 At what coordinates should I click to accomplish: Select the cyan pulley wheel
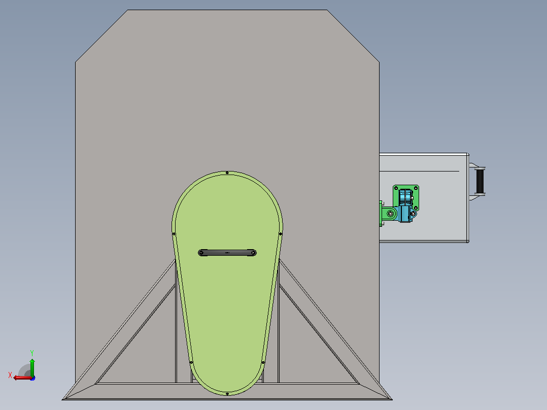pyautogui.click(x=405, y=198)
